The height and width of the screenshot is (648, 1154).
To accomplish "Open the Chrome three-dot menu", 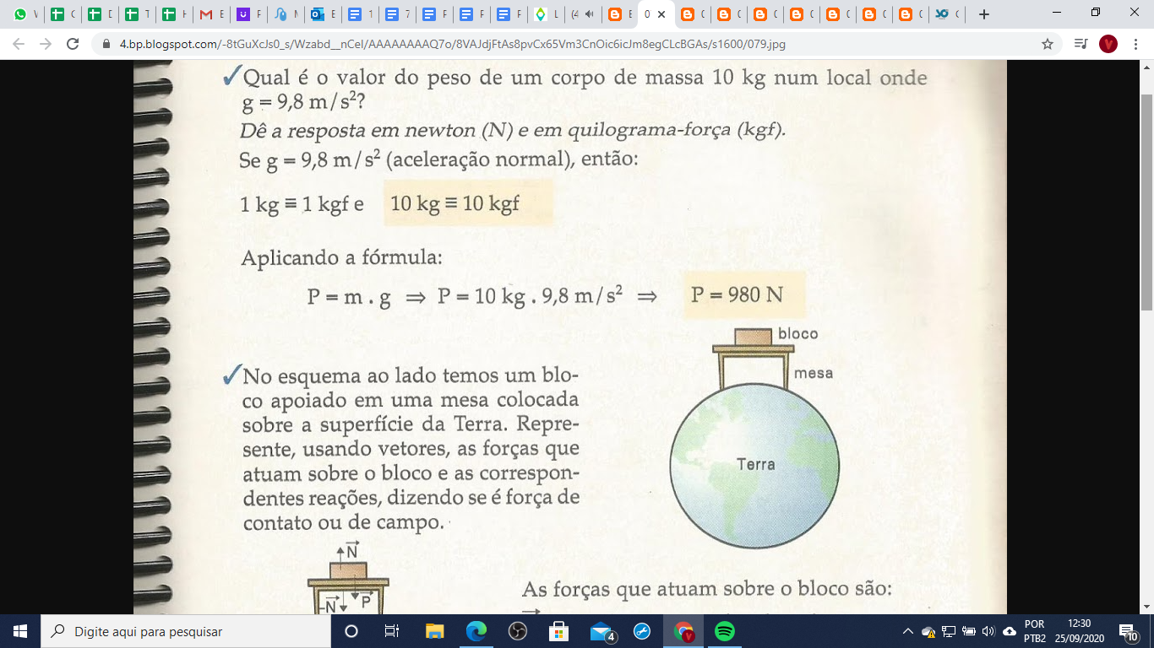I will (1136, 44).
